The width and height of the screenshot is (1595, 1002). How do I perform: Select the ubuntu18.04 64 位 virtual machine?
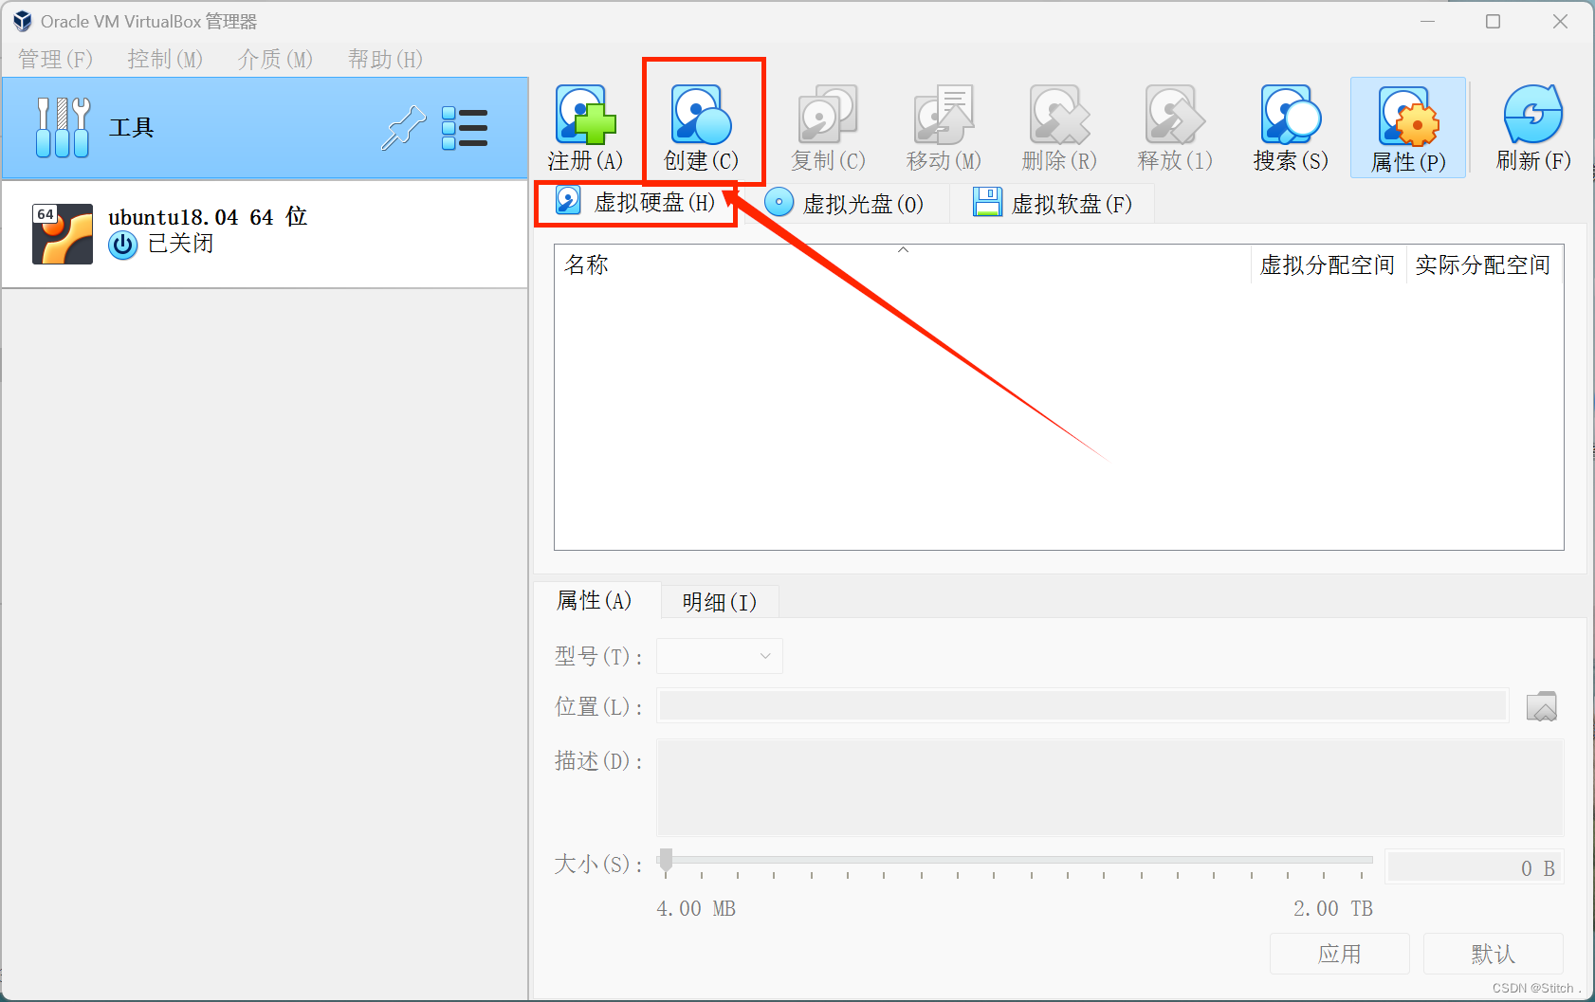(265, 233)
